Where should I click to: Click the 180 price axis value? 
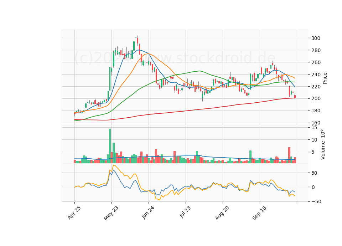click(316, 111)
